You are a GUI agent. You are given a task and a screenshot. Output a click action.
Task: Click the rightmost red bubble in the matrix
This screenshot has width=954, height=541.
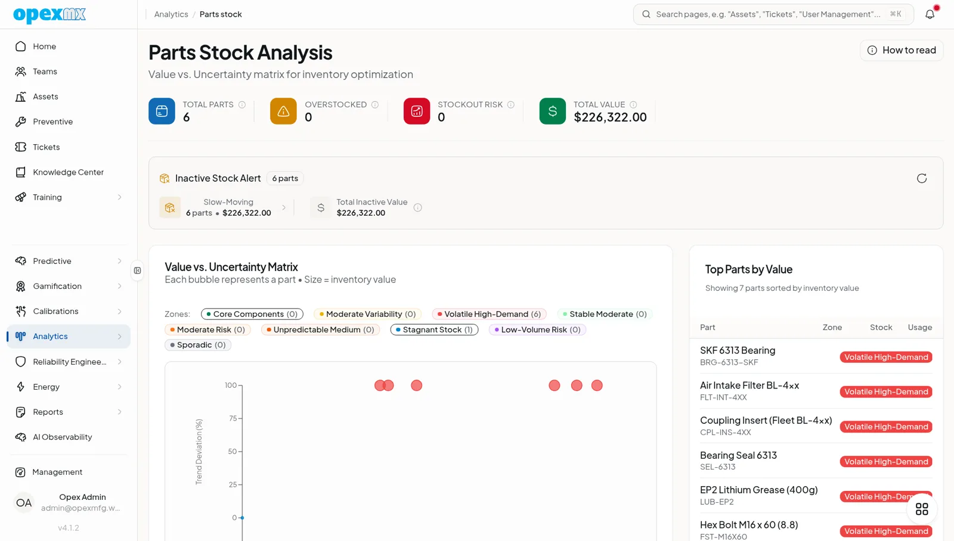[597, 385]
